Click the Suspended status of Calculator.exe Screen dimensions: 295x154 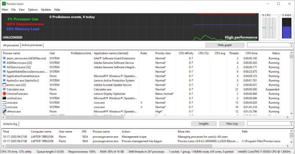point(272,89)
